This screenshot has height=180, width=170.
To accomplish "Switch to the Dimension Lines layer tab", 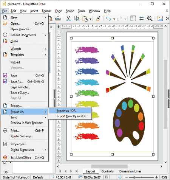I will (130, 171).
